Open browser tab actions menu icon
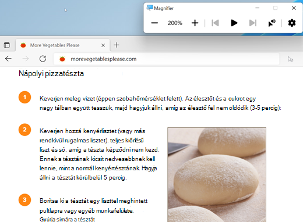The image size is (303, 222). [7, 45]
